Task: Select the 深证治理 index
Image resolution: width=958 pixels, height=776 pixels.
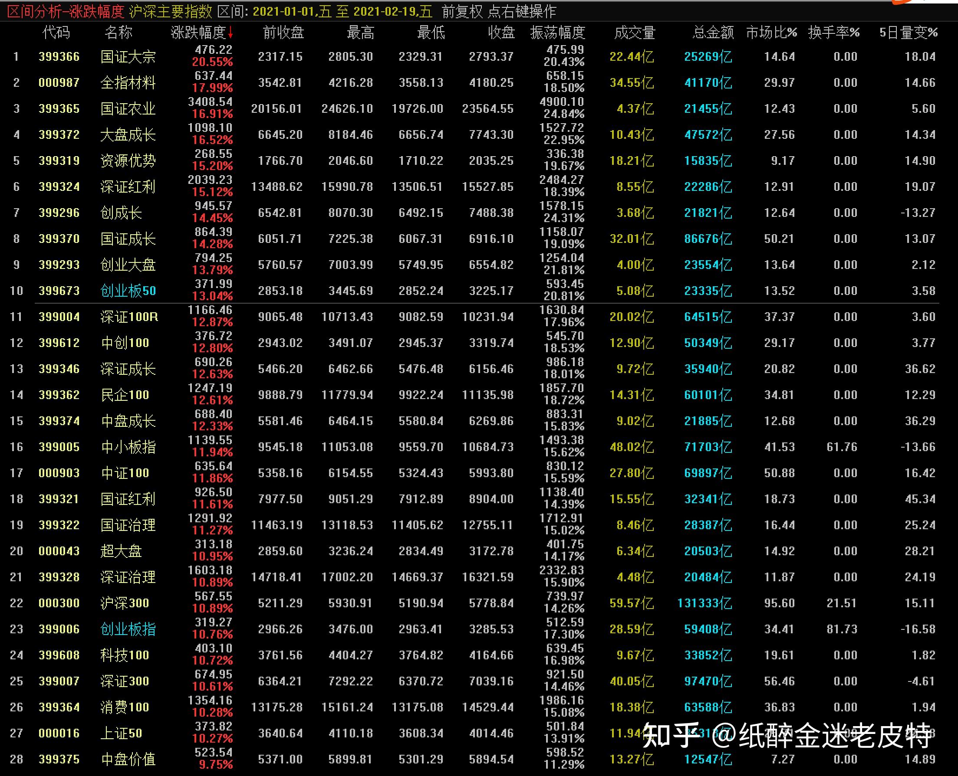Action: coord(128,577)
